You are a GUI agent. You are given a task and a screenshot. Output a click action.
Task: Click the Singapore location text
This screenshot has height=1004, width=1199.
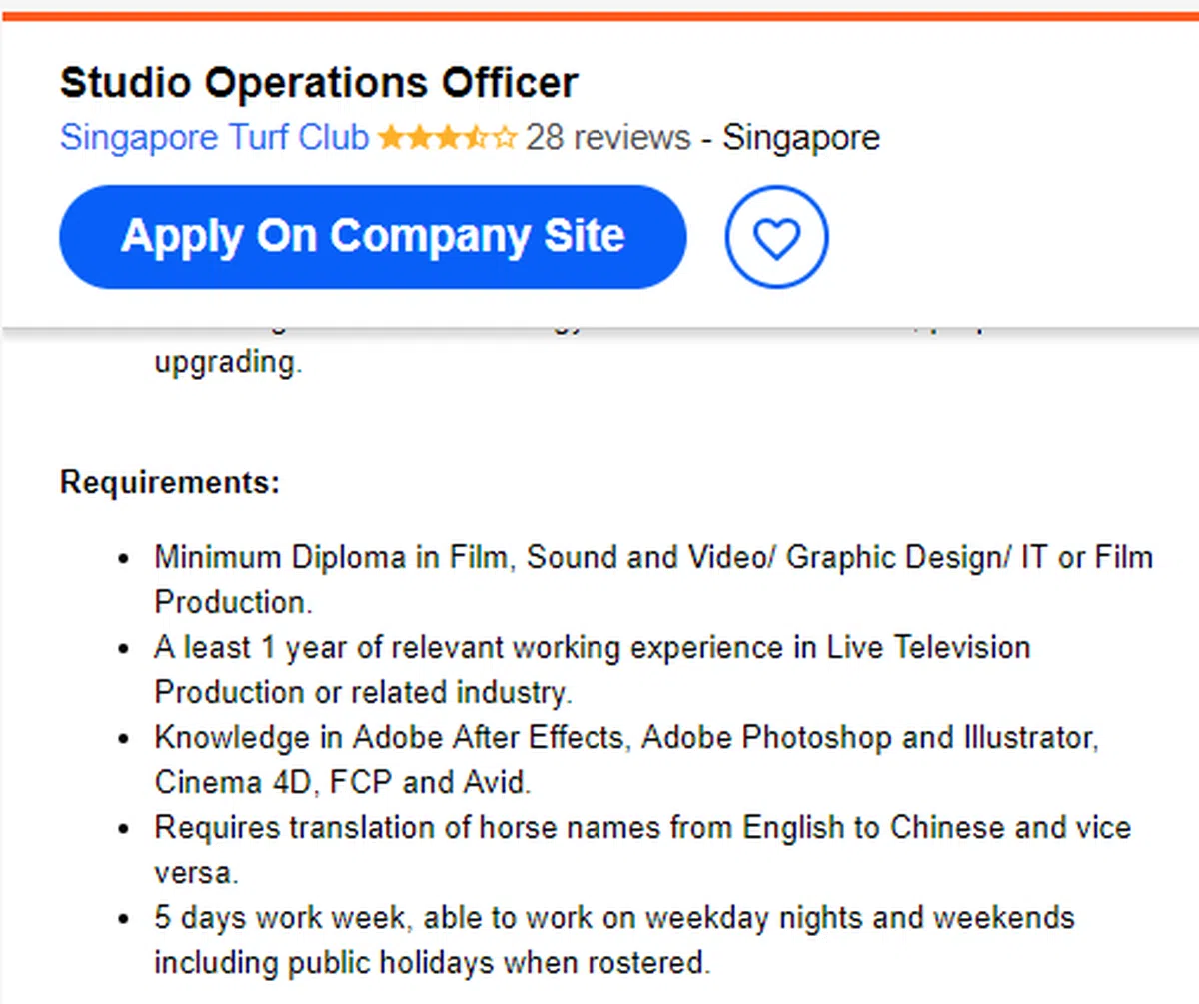[x=801, y=137]
